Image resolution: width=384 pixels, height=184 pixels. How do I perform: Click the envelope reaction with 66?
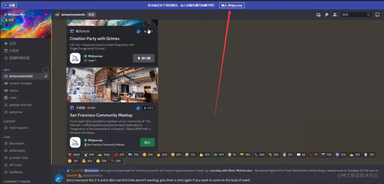click(301, 155)
